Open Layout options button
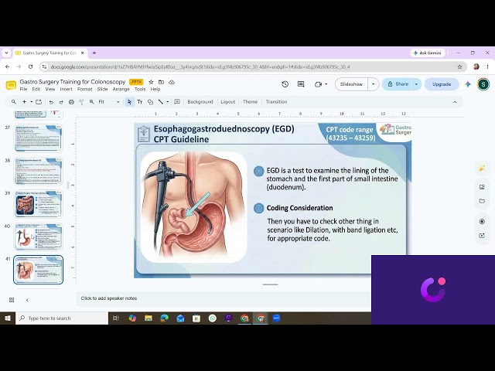 (x=228, y=102)
